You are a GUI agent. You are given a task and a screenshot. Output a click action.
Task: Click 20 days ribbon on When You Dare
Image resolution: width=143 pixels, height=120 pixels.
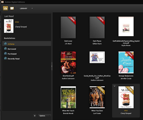point(101,90)
